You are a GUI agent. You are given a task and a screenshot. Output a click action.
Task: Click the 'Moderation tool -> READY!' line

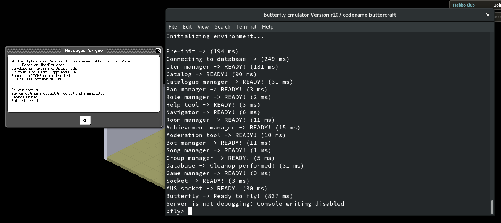pos(226,135)
